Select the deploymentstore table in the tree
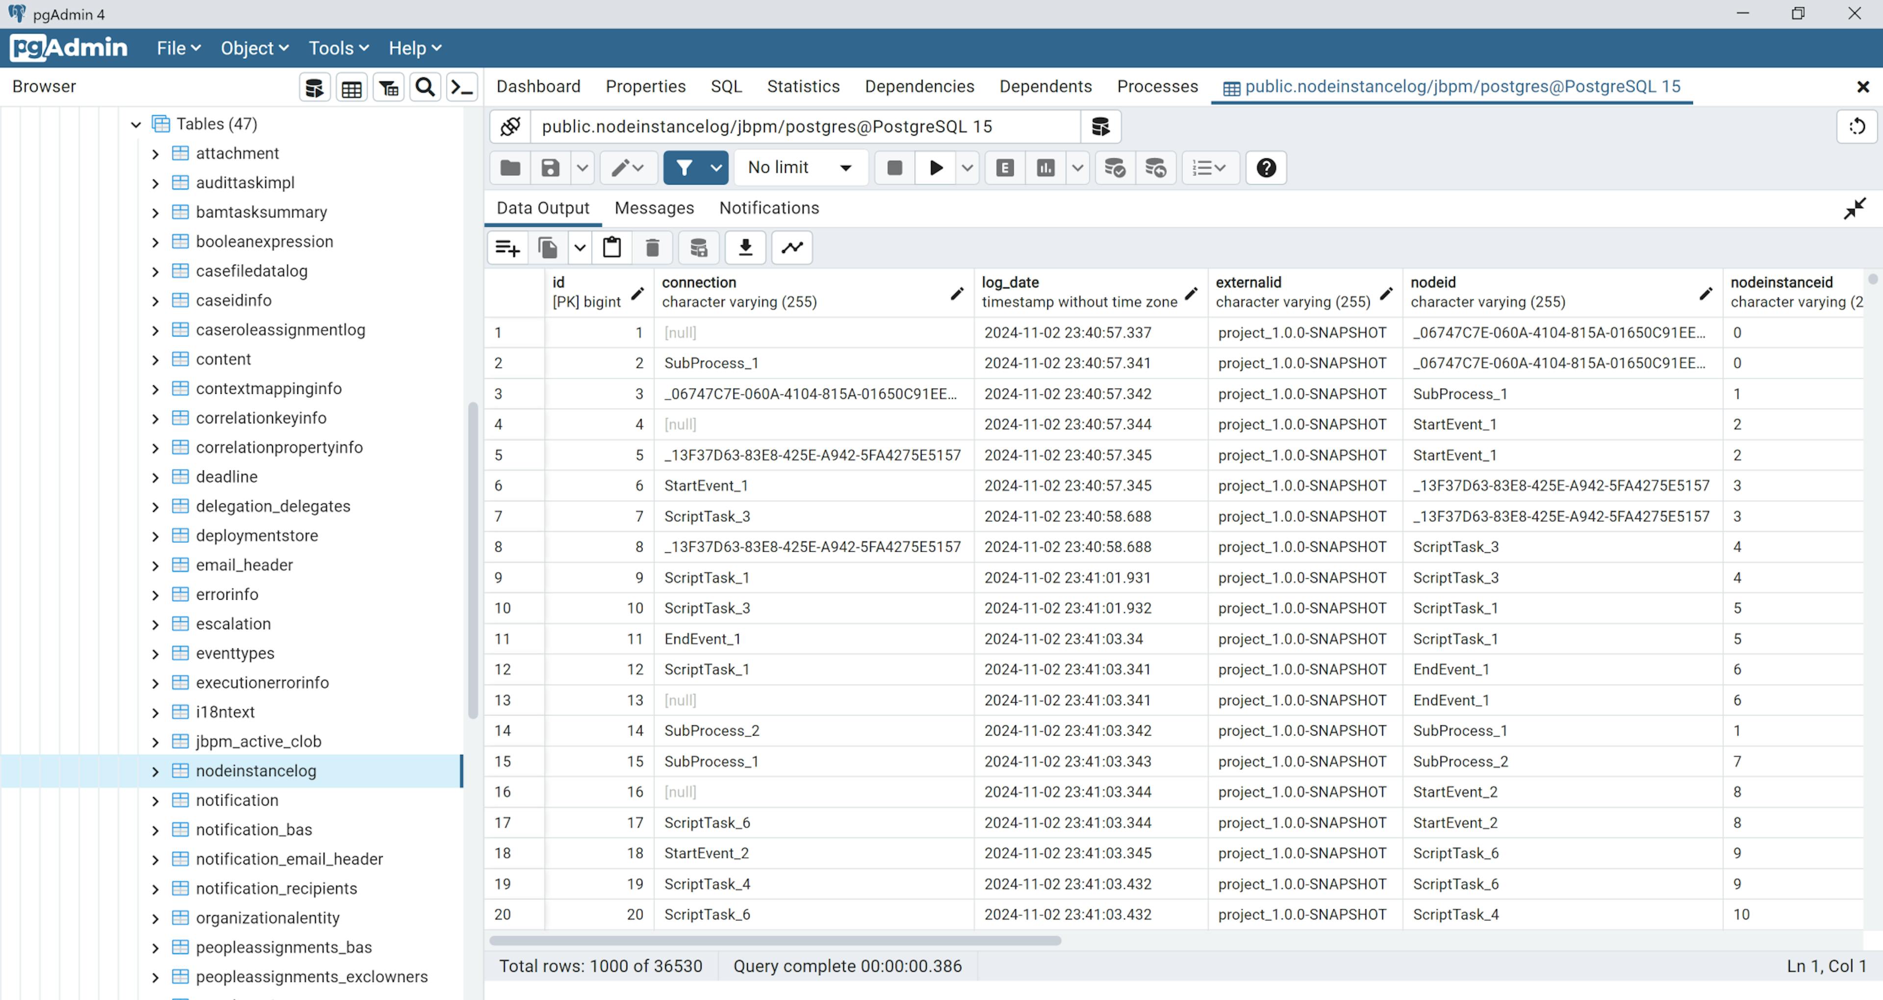 tap(256, 536)
